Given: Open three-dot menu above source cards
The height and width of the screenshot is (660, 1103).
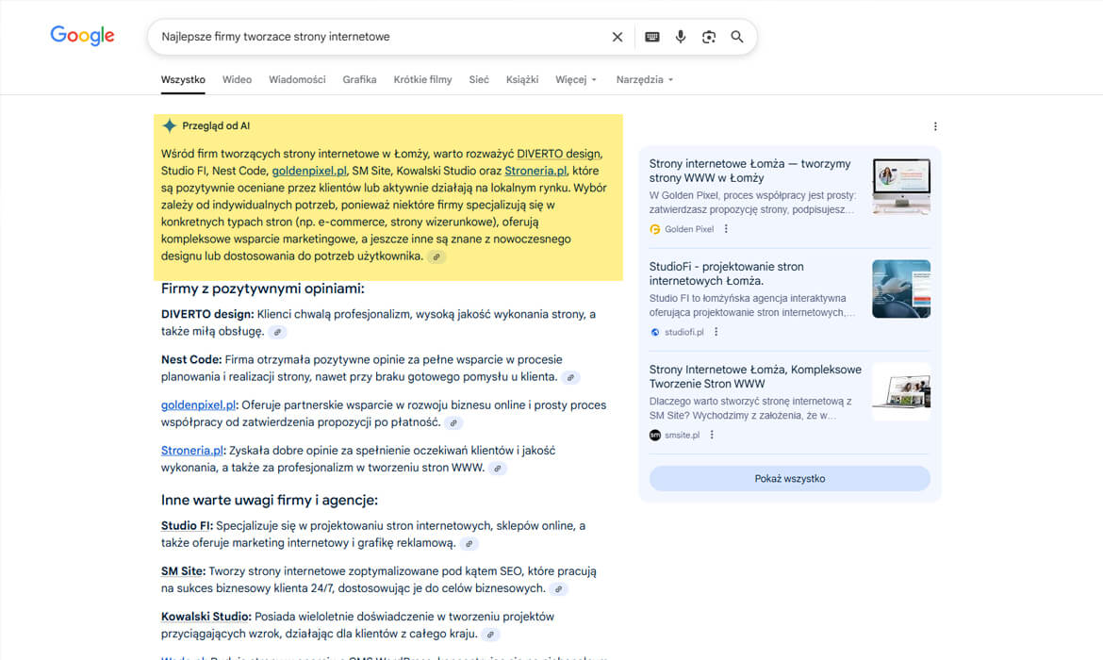Looking at the screenshot, I should pyautogui.click(x=935, y=126).
